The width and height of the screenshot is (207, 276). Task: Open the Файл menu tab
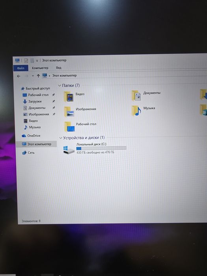click(x=21, y=68)
